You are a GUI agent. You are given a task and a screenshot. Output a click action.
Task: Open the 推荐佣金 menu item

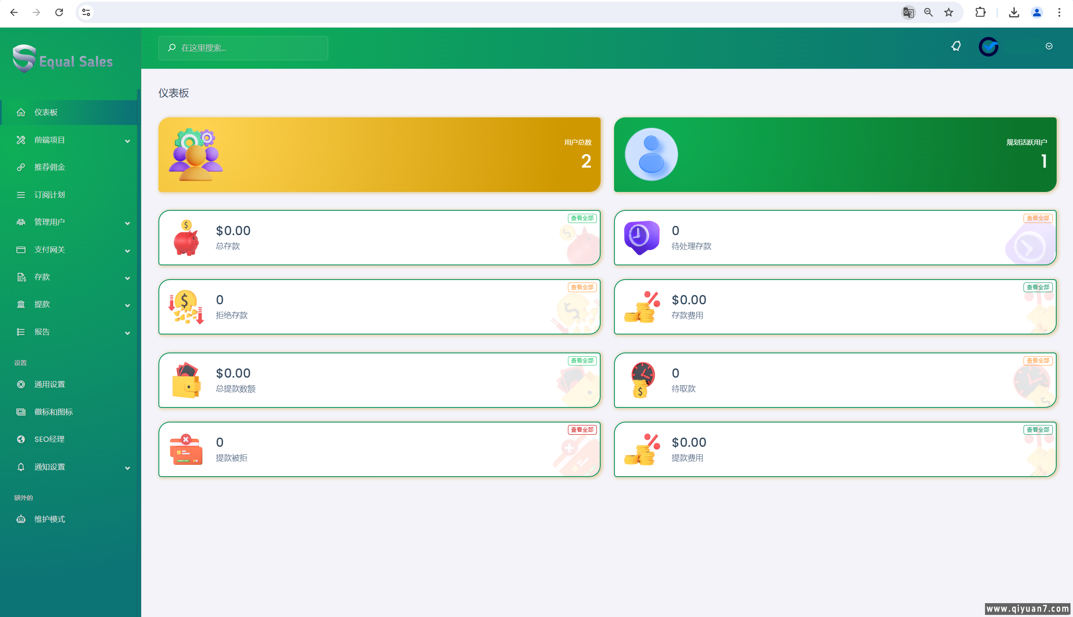(x=49, y=167)
